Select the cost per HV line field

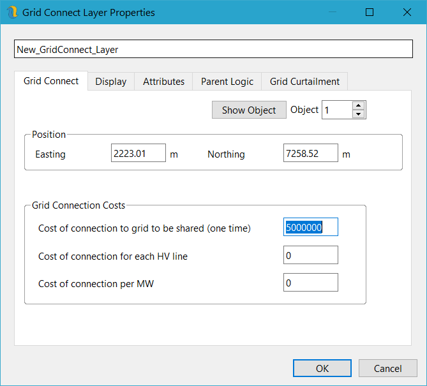click(x=310, y=255)
